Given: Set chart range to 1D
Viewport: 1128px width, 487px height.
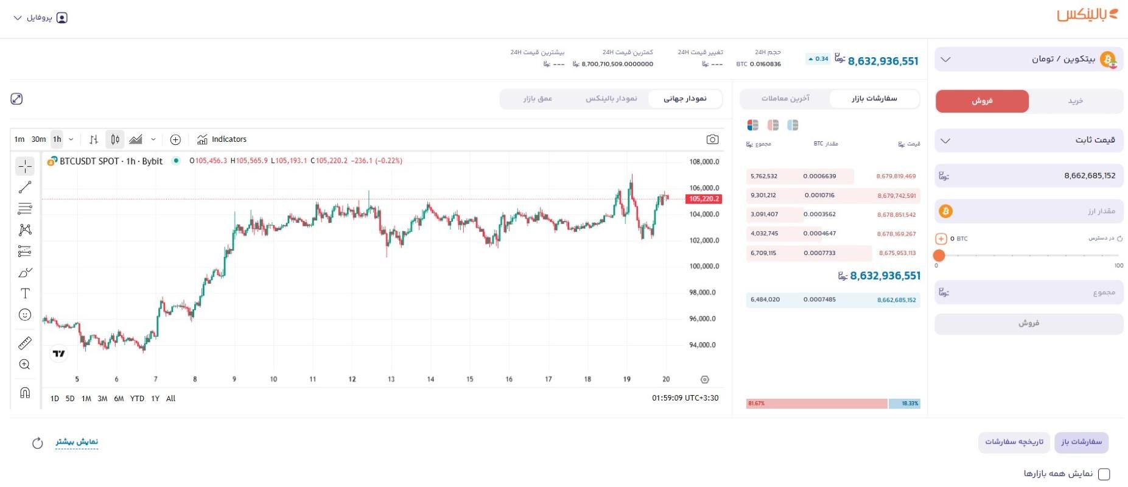Looking at the screenshot, I should (x=54, y=399).
